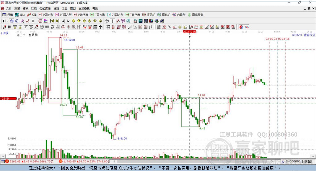This screenshot has width=316, height=171.
Task: Click the zoom control at chart bottom-right
Action: click(313, 156)
